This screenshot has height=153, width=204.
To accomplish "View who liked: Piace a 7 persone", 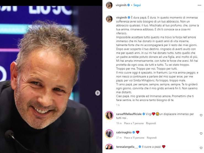I will (134, 123).
